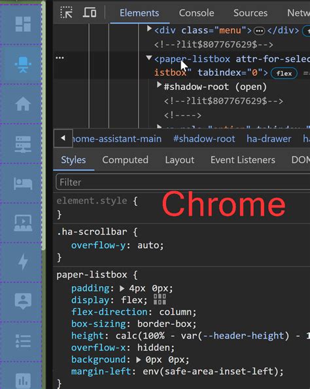Click breadcrumb scroll-left arrow button
The image size is (310, 389).
click(x=63, y=138)
